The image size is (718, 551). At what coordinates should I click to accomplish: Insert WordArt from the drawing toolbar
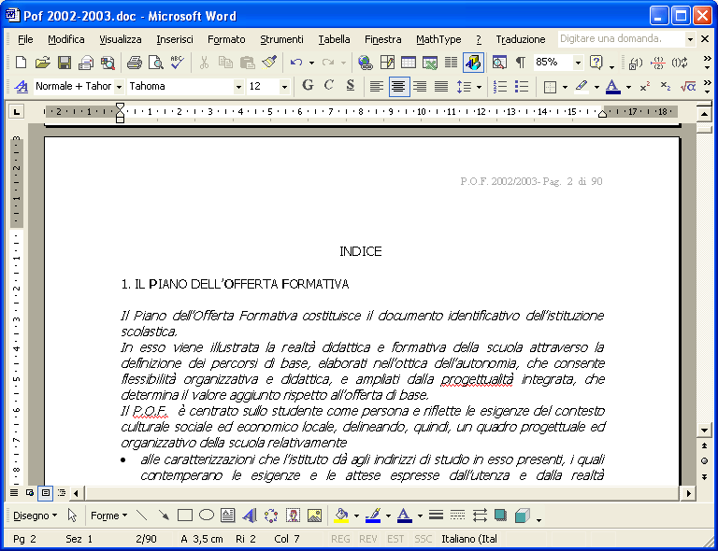(x=250, y=516)
